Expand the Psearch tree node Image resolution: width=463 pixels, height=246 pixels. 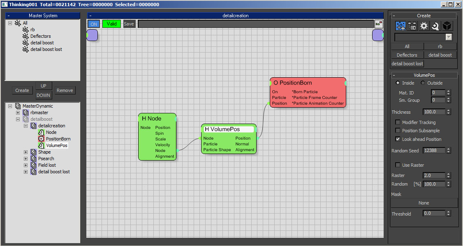click(x=25, y=159)
